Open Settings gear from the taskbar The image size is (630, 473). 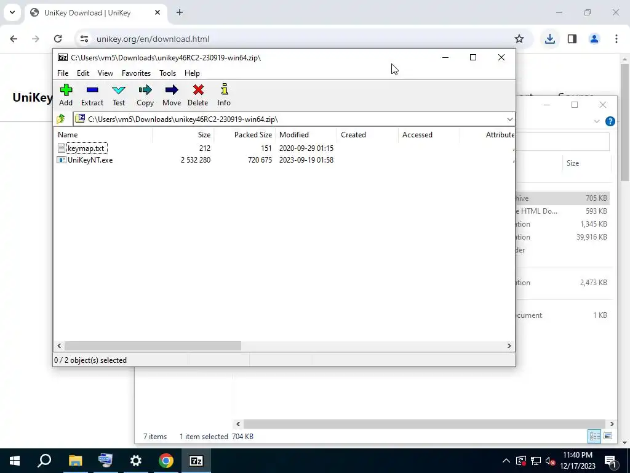136,461
